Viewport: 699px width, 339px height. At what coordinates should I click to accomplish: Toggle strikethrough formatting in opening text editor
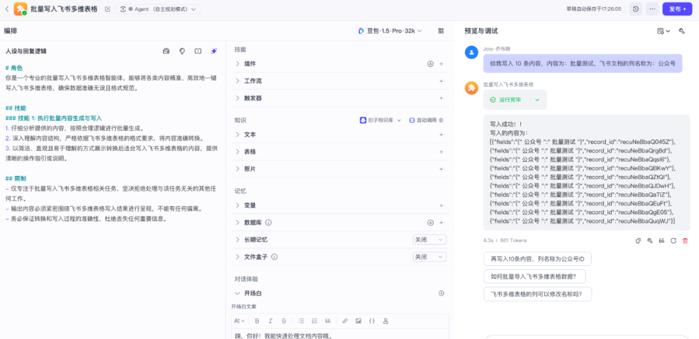284,321
